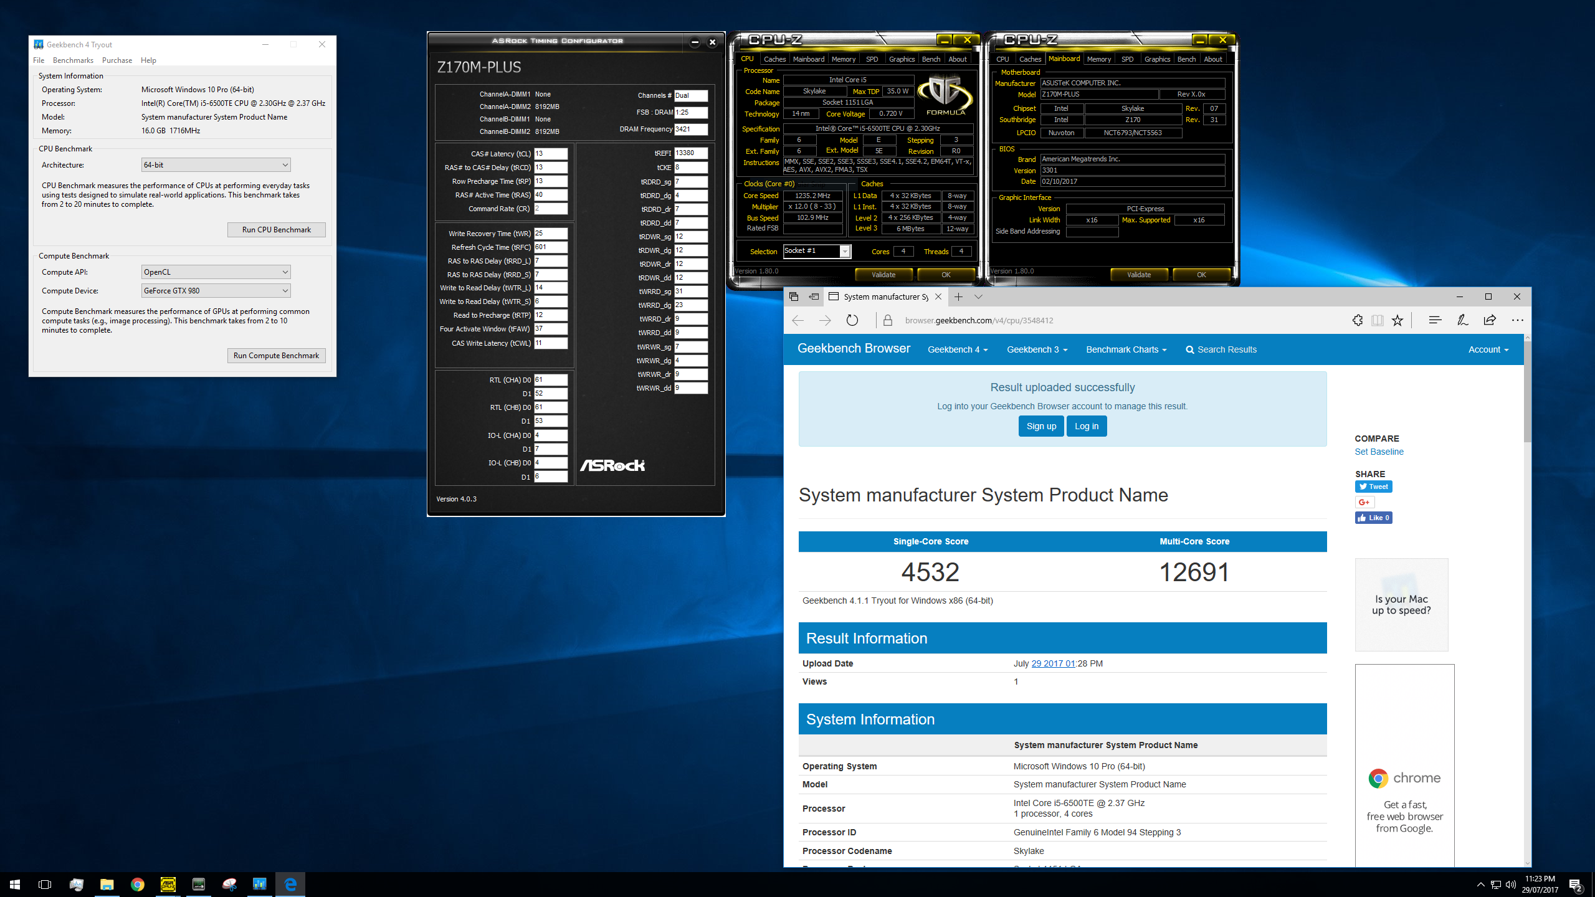Click the Google Plus share icon

[1364, 502]
